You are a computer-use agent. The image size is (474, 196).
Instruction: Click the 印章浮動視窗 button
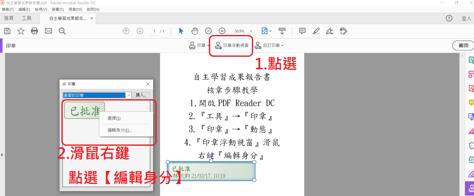click(232, 45)
